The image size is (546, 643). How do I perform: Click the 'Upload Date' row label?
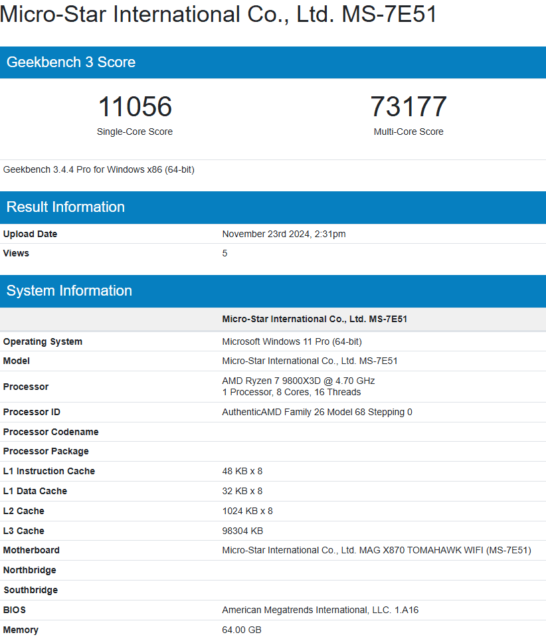point(30,234)
